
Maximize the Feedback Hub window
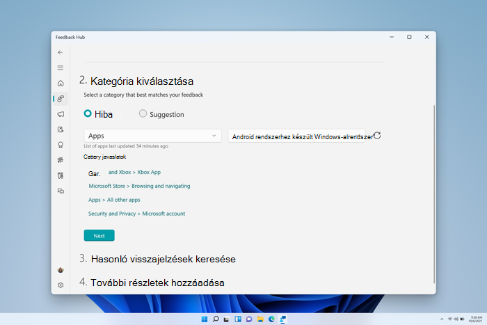tap(409, 37)
